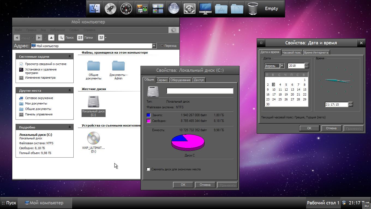This screenshot has height=209, width=371.
Task: Open the Applications folder icon in the dock
Action: [x=221, y=9]
